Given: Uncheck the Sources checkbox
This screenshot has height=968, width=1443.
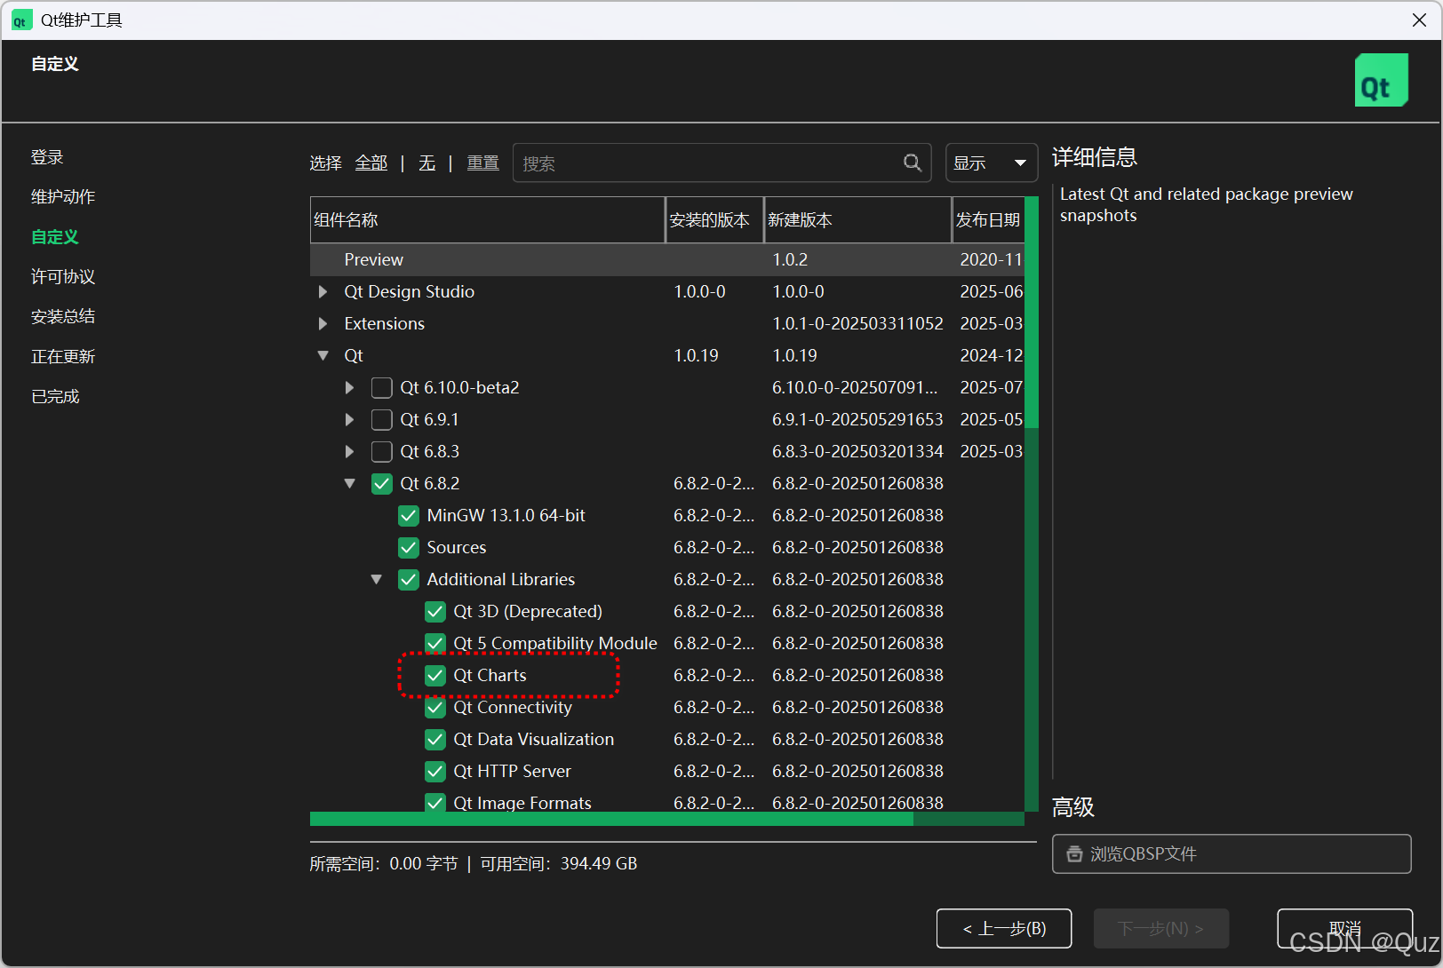Looking at the screenshot, I should pos(409,547).
